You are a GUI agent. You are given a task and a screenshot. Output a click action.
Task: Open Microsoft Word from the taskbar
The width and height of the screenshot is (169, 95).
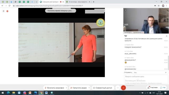point(46,93)
